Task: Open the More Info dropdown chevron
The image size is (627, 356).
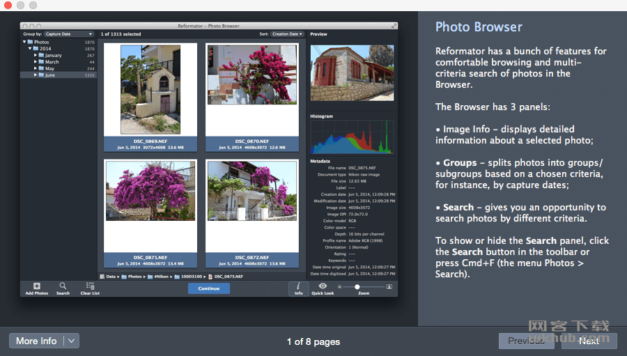Action: [71, 341]
